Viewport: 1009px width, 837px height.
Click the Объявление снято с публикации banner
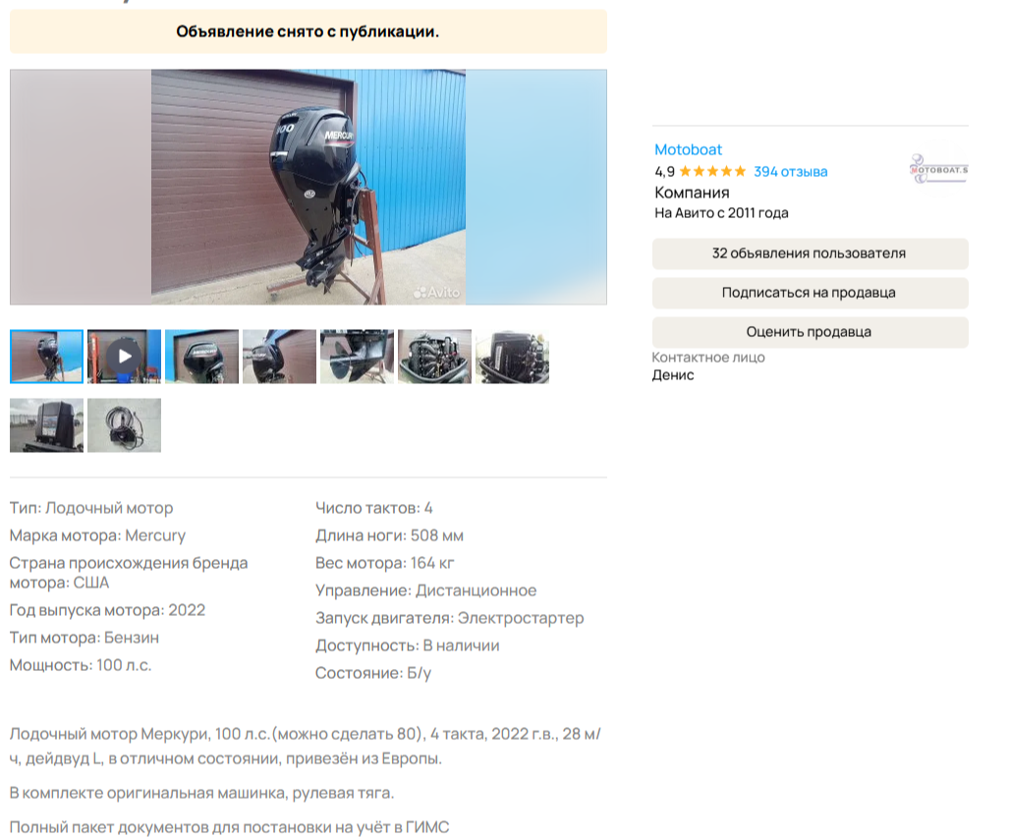coord(308,31)
